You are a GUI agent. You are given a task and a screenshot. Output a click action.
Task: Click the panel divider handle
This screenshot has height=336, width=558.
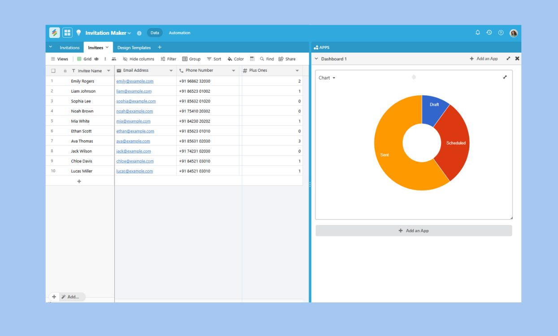tap(310, 184)
